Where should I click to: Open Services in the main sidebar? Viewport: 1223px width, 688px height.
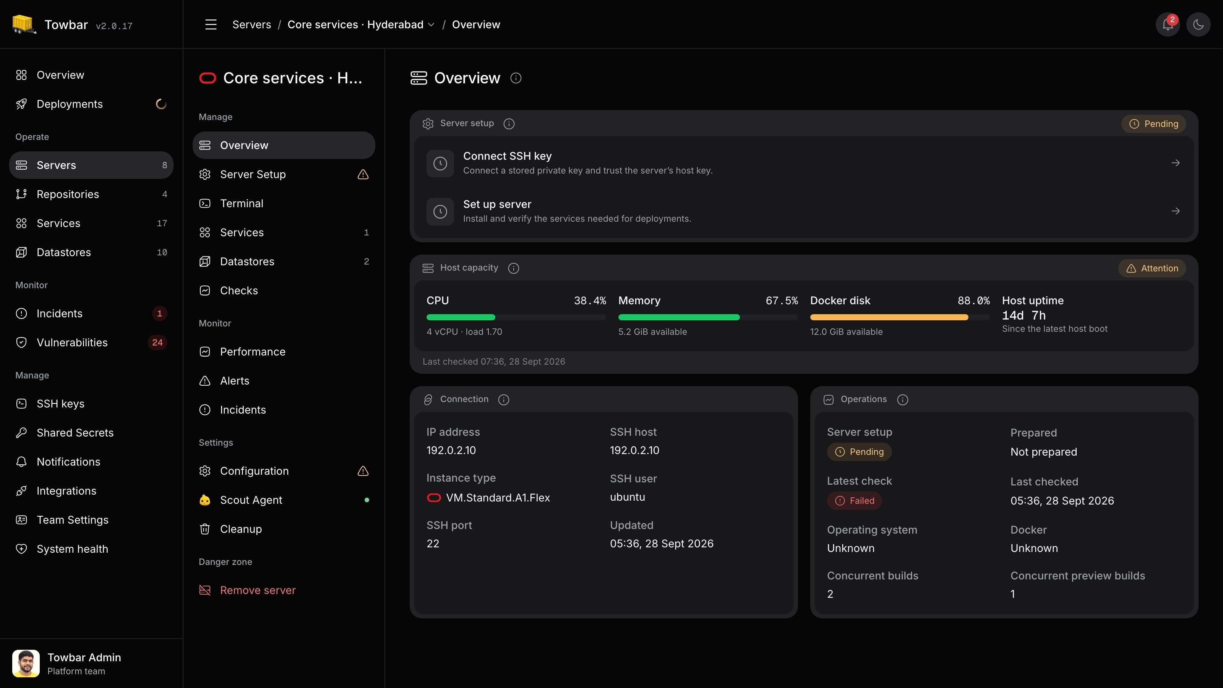coord(91,223)
